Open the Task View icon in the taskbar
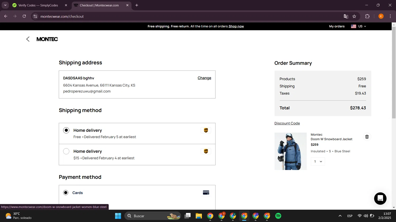Screen dimensions: 396x222 click(187, 216)
